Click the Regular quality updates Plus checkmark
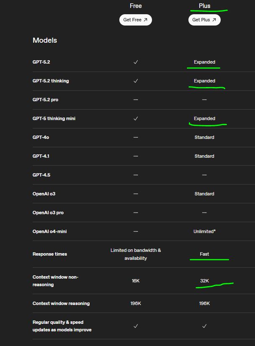Screen dimensions: 255x346 204,326
